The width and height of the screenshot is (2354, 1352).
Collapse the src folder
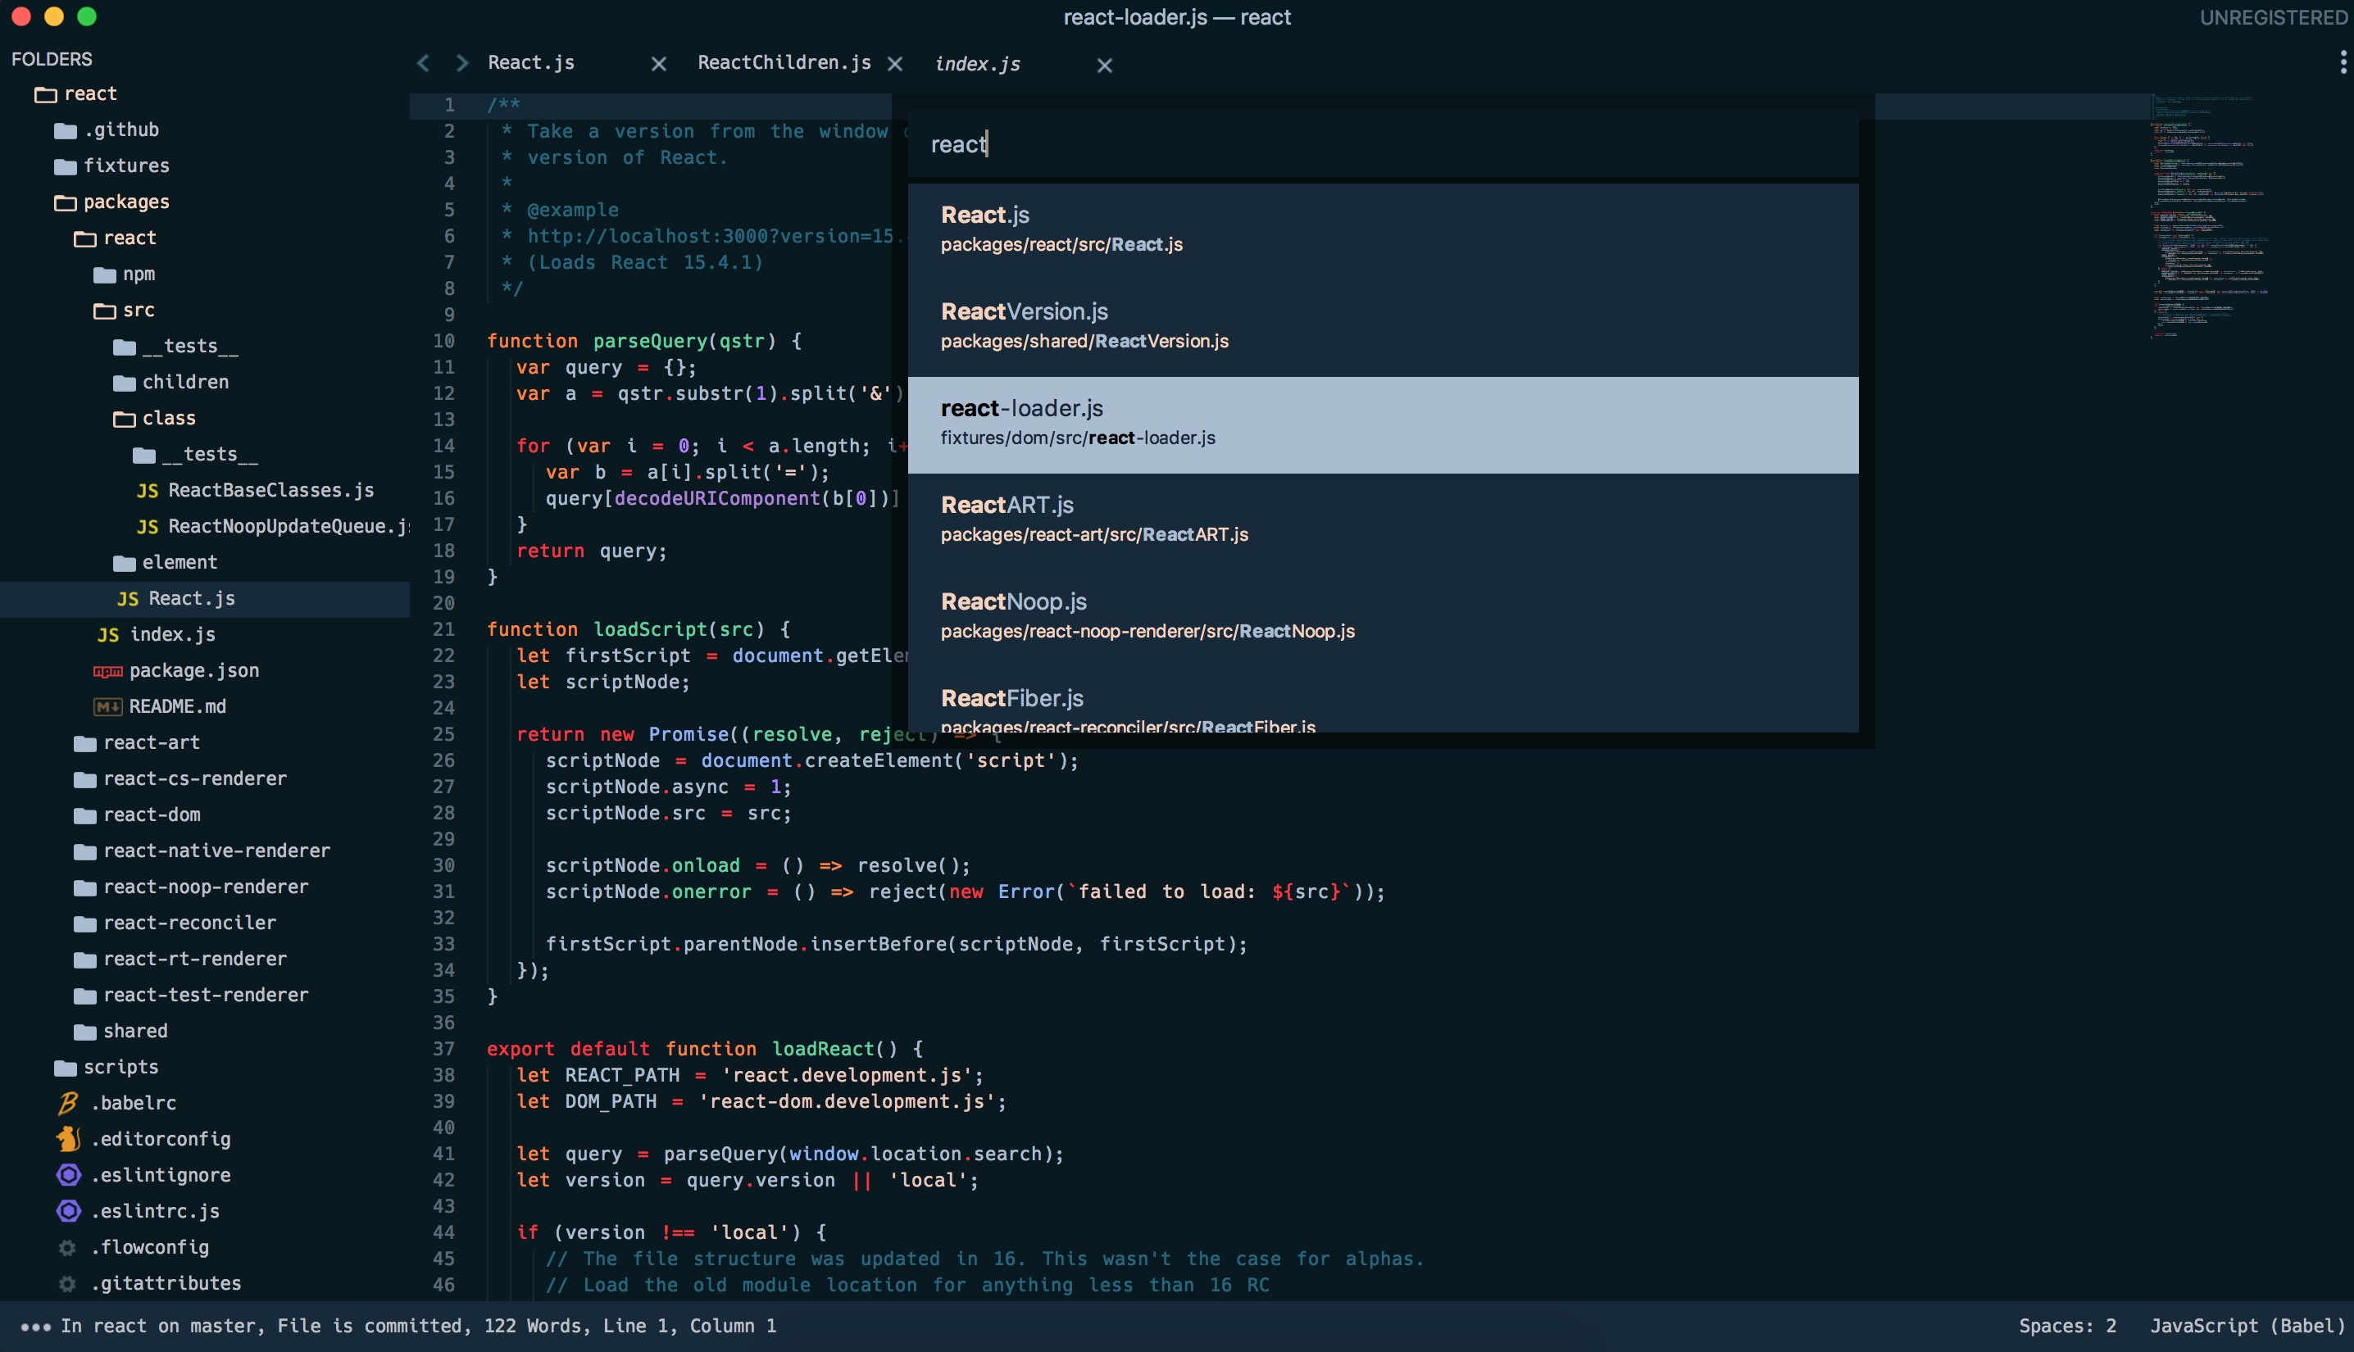[x=104, y=311]
